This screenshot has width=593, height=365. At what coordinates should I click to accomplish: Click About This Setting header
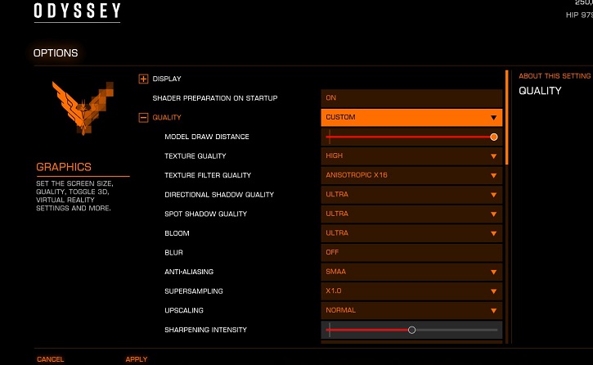tap(555, 76)
